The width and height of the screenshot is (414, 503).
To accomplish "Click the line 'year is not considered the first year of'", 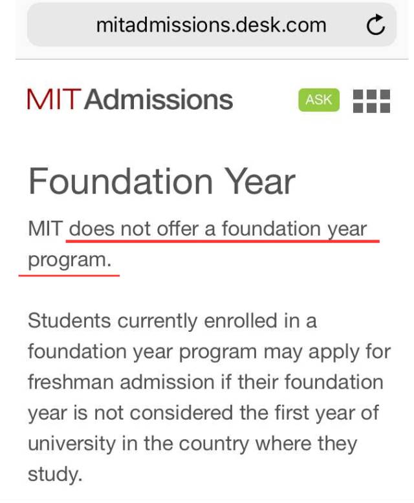I will pyautogui.click(x=202, y=413).
